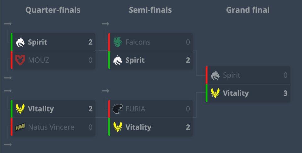Click the FURIA panther logo
Screen dimensions: 302x153
[118, 109]
